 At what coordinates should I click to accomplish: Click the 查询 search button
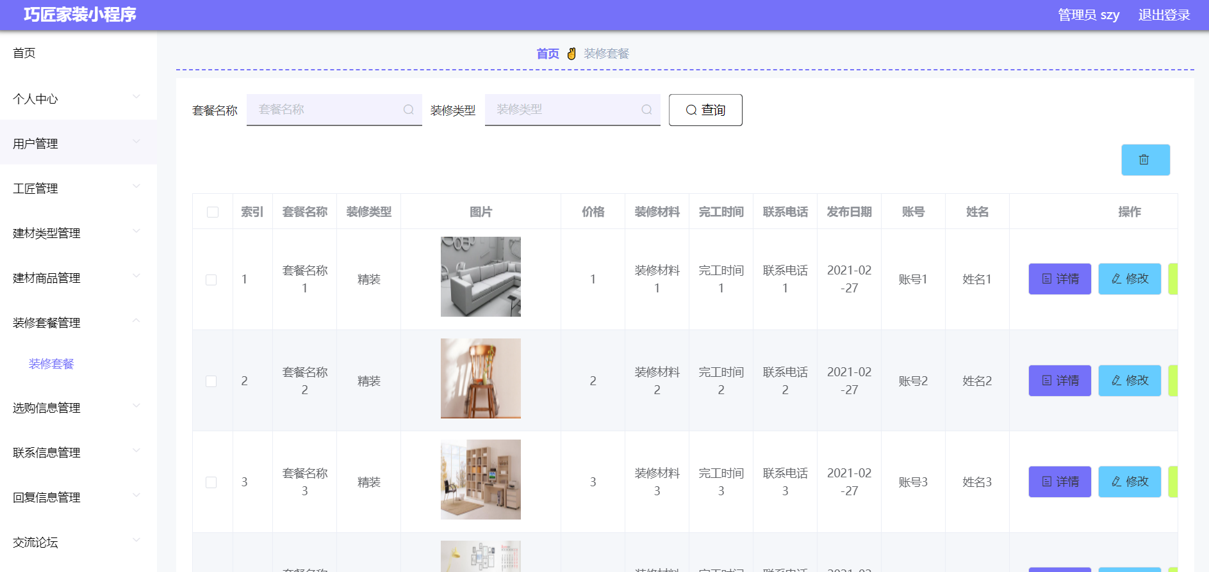[705, 110]
